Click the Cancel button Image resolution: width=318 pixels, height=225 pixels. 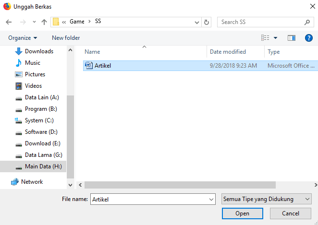[291, 213]
